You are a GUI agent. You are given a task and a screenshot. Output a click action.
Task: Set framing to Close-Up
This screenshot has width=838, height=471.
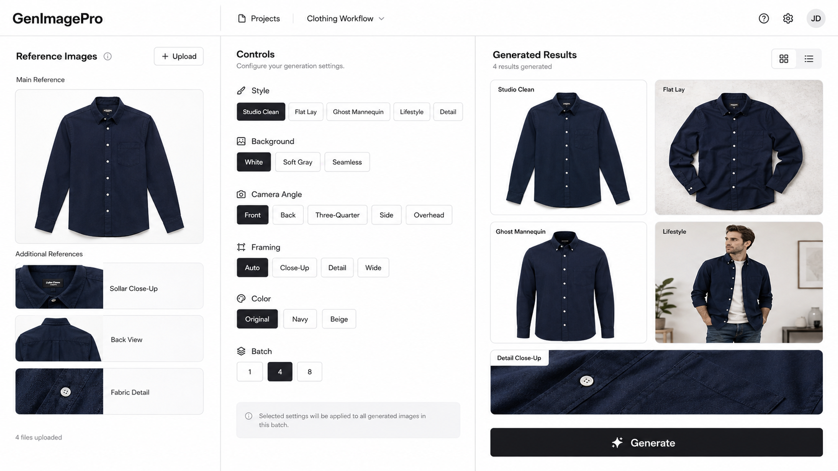click(295, 268)
